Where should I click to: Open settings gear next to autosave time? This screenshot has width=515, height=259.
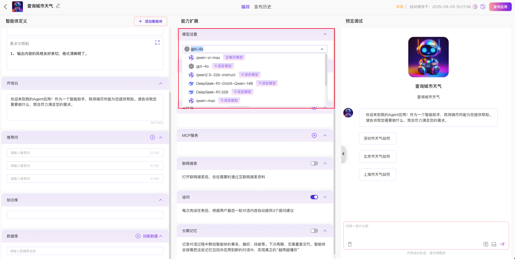475,7
